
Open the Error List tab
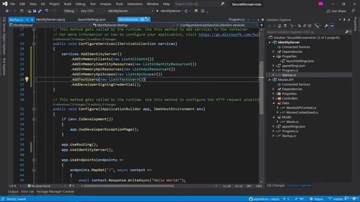click(x=28, y=192)
